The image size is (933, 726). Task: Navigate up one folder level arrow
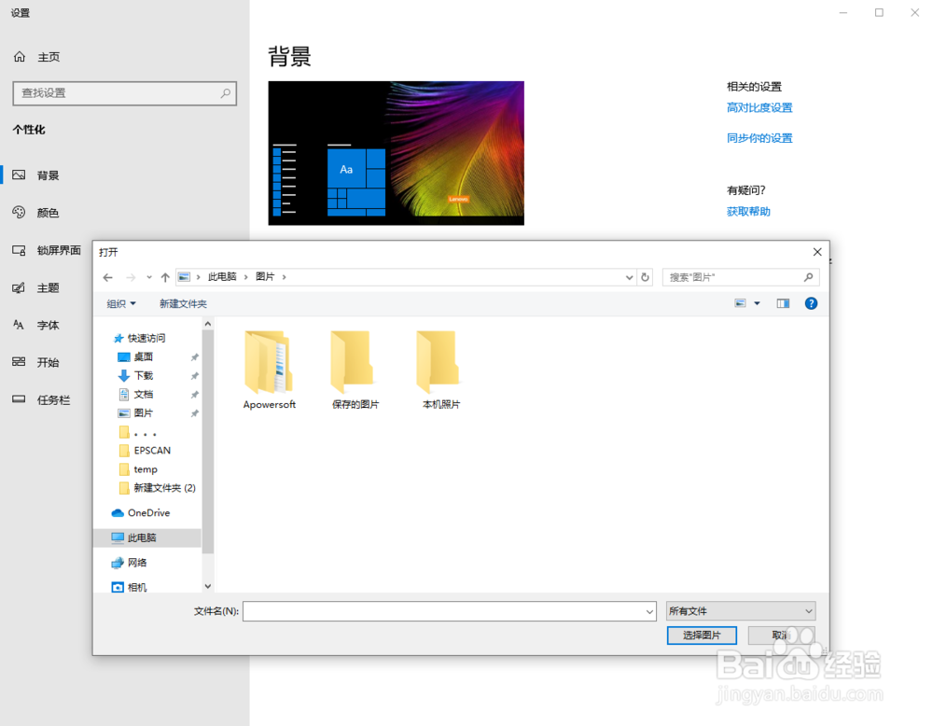tap(165, 277)
